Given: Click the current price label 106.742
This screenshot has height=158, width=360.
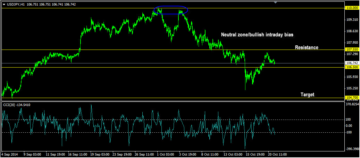Looking at the screenshot, I should (x=352, y=63).
